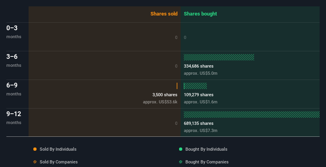This screenshot has height=167, width=326.
Task: Click the green Bought By Individuals legend dot
Action: pyautogui.click(x=181, y=149)
